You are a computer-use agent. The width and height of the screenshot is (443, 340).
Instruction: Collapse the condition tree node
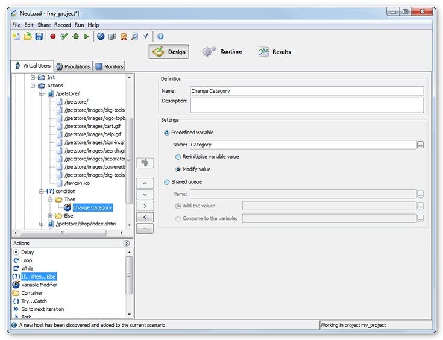pyautogui.click(x=42, y=191)
